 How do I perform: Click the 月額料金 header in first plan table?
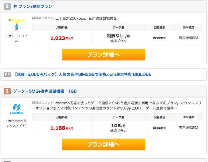[x=62, y=27]
